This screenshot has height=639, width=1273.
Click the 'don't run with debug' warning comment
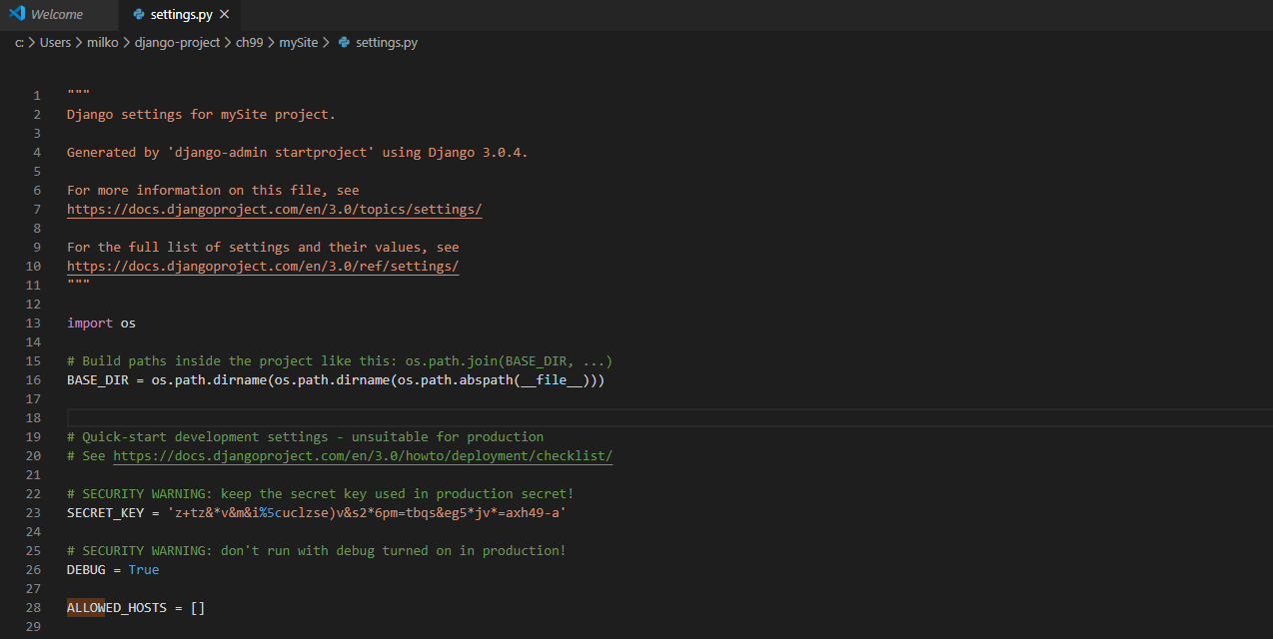(x=317, y=551)
